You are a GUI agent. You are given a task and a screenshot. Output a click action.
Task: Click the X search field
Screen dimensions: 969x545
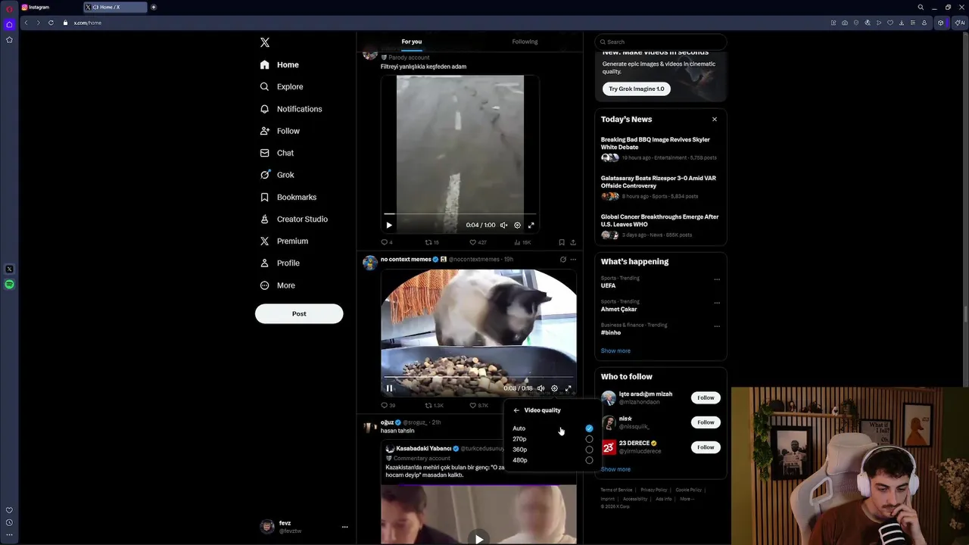click(x=661, y=42)
